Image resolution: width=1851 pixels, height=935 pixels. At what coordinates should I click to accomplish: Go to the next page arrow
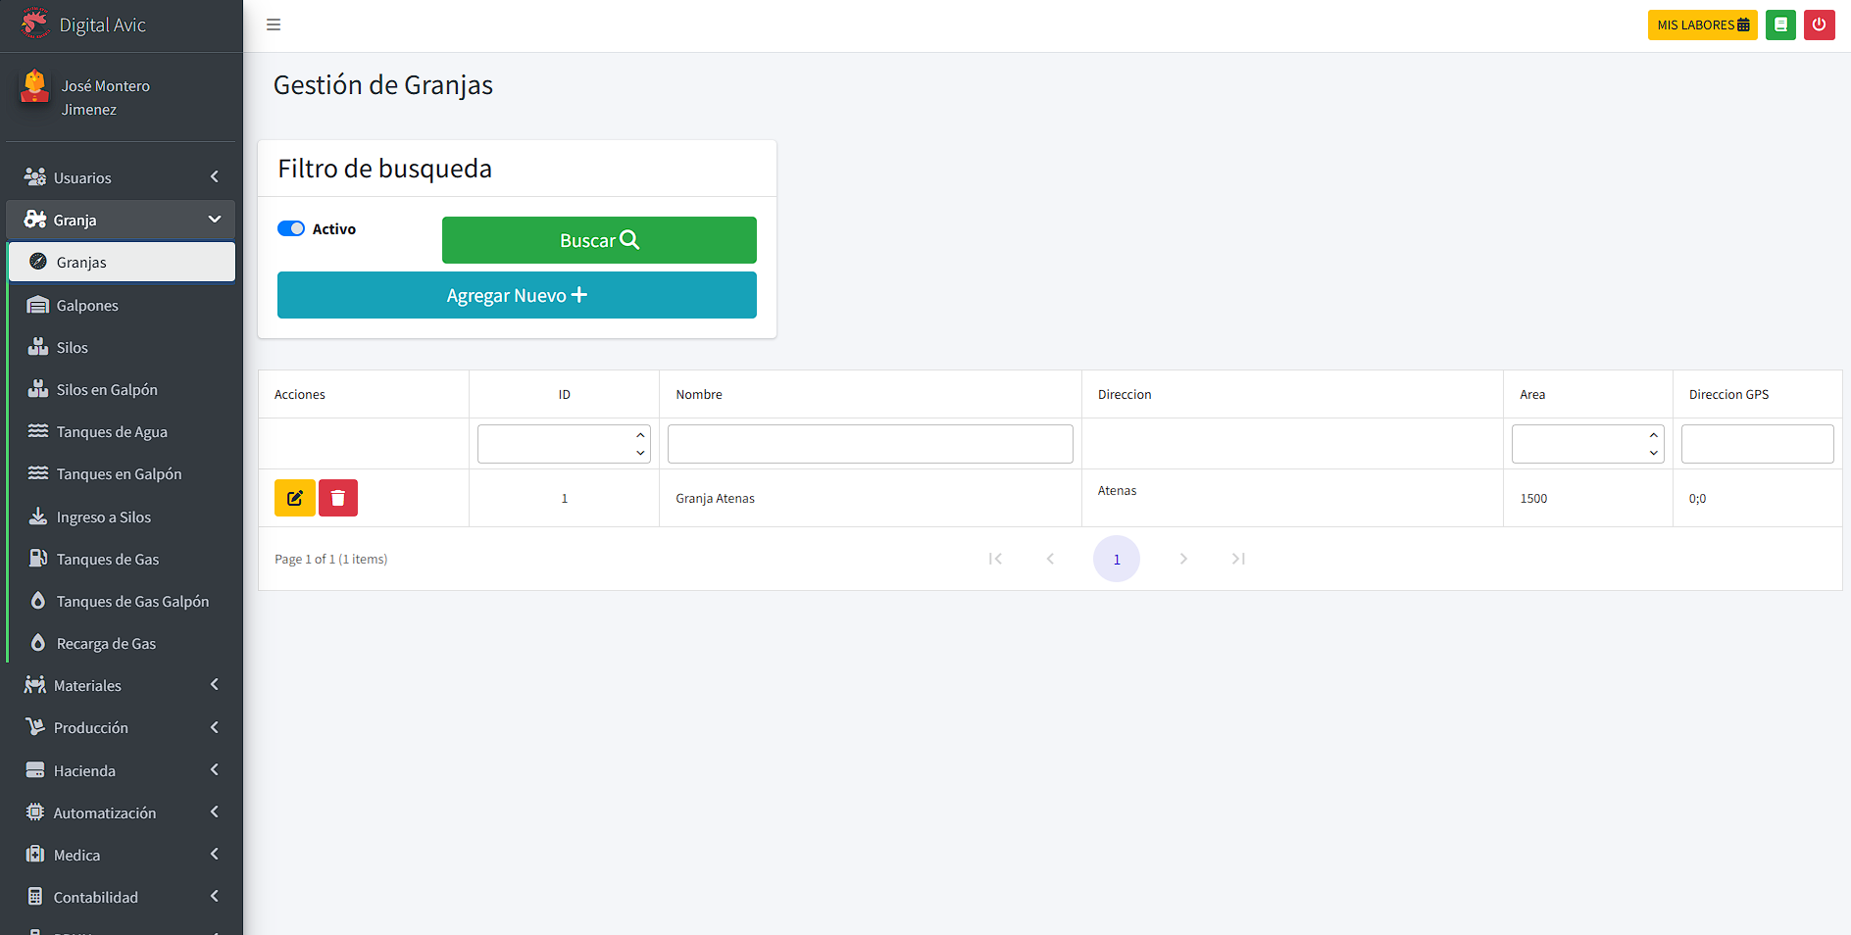pyautogui.click(x=1183, y=559)
